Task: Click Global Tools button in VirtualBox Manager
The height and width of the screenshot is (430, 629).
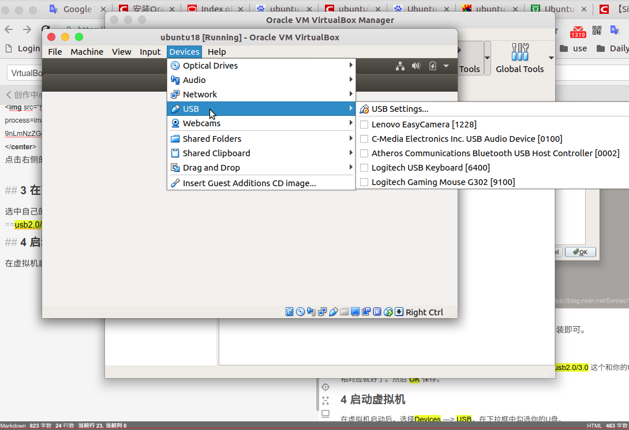Action: tap(520, 59)
